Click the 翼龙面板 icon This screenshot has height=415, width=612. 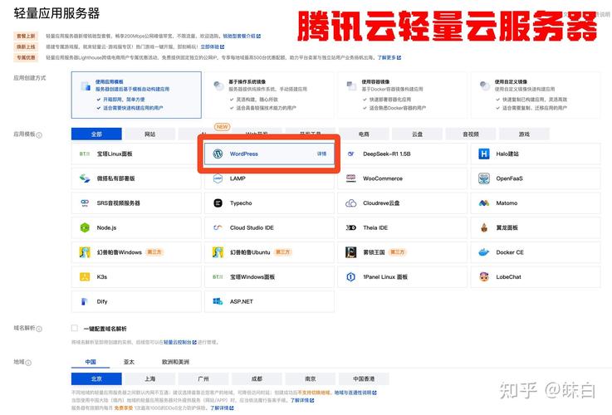pyautogui.click(x=484, y=227)
